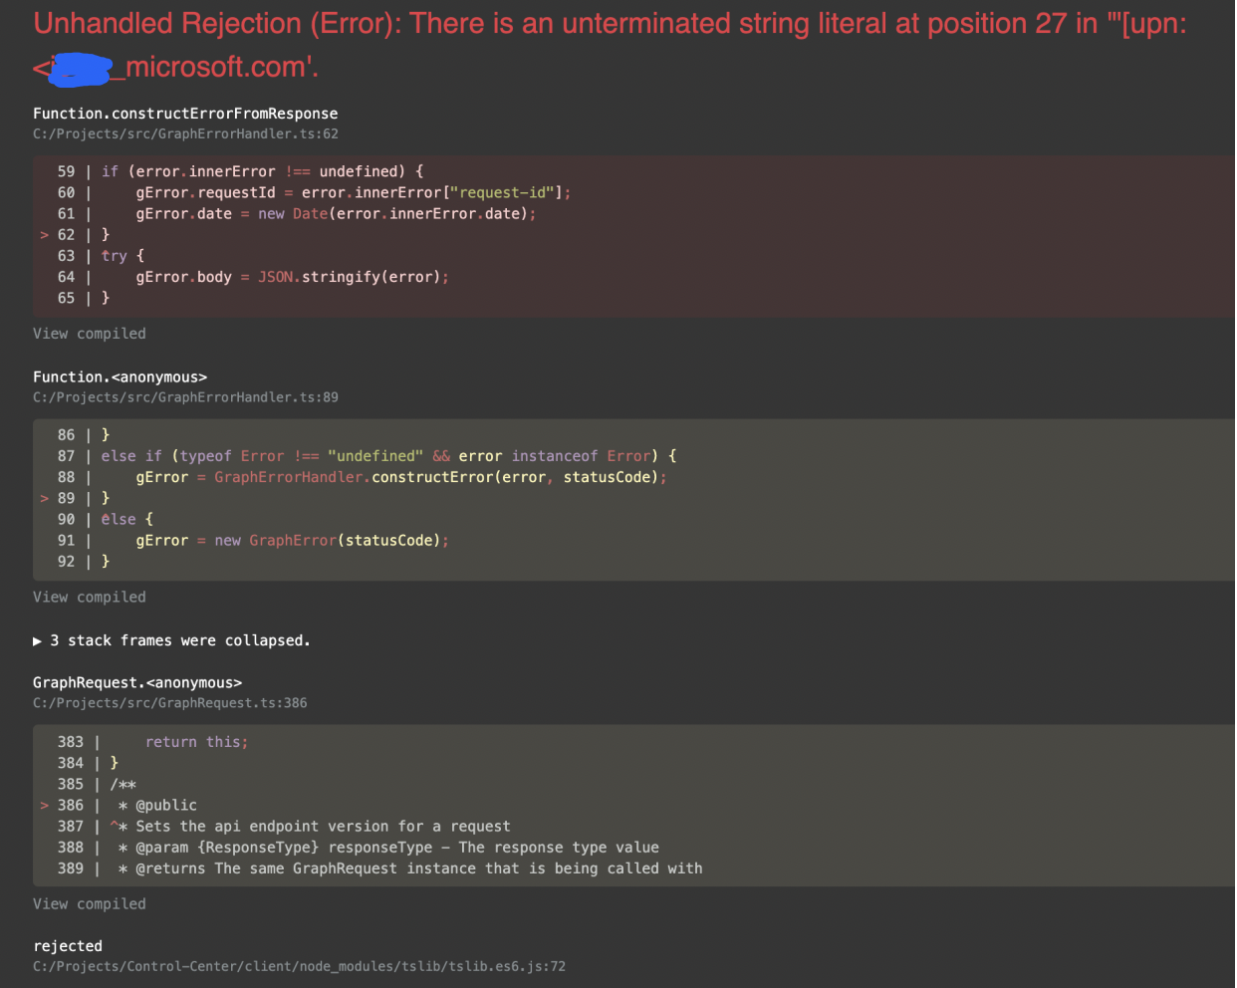Click the Unhandled Rejection error heading
The image size is (1237, 988).
point(610,45)
